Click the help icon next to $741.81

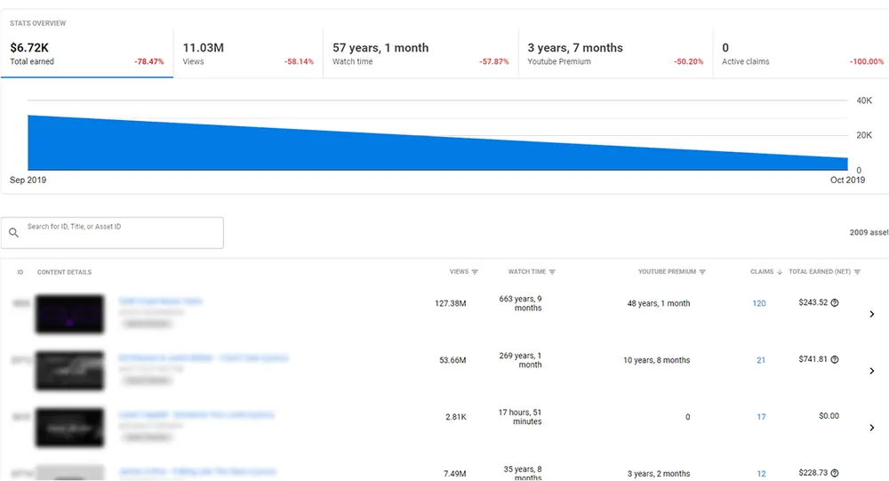pyautogui.click(x=835, y=359)
